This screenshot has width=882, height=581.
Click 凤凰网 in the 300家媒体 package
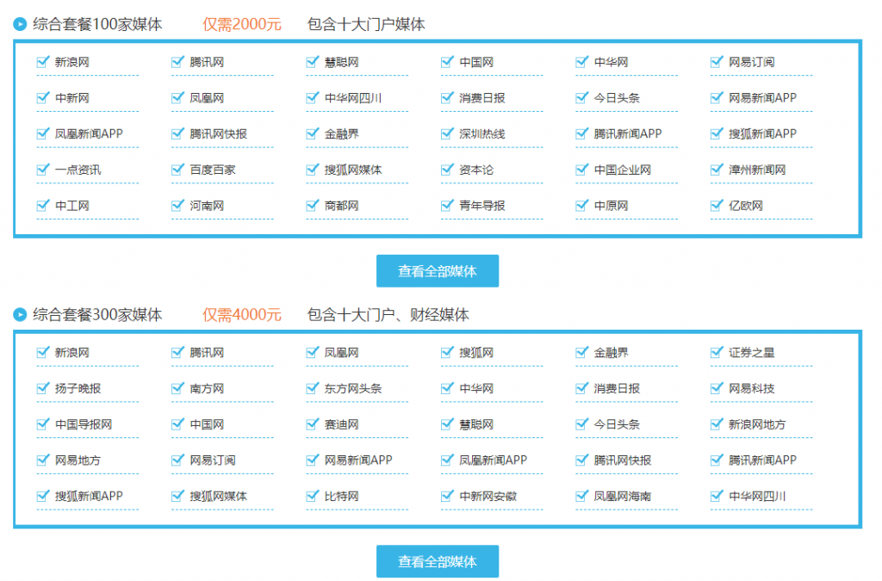pyautogui.click(x=341, y=353)
